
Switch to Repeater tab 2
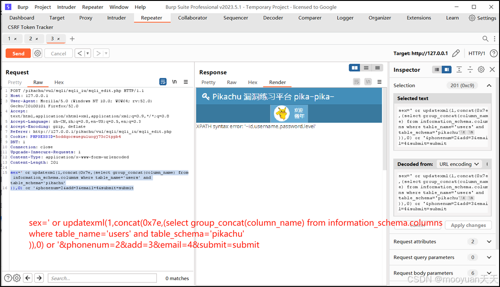31,38
